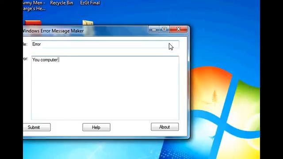
Task: Open the Help dialog button
Action: (96, 127)
